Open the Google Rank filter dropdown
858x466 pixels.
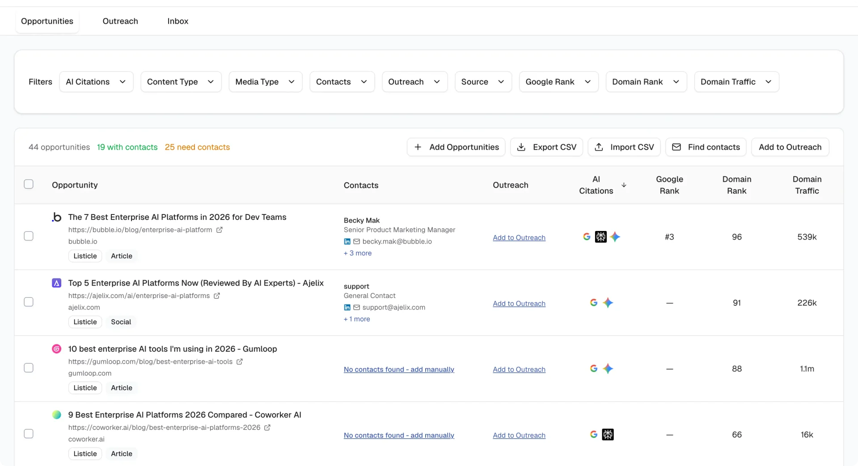click(558, 82)
